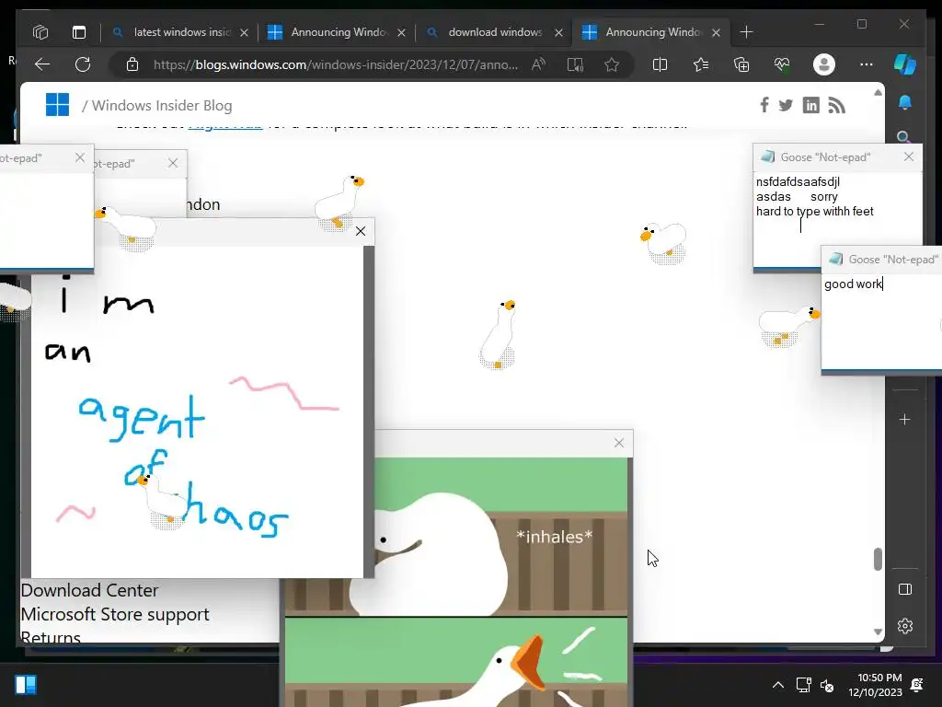This screenshot has height=707, width=942.
Task: Open the sidebar notifications bell icon
Action: [x=905, y=103]
